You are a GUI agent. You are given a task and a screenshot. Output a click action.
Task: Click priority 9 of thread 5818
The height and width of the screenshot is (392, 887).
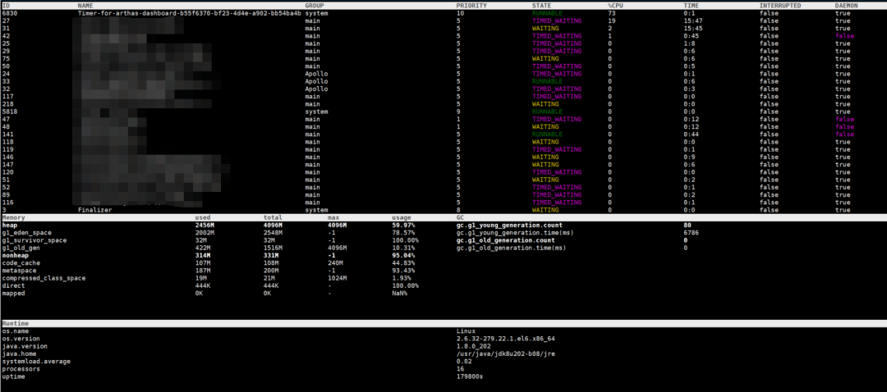[458, 112]
